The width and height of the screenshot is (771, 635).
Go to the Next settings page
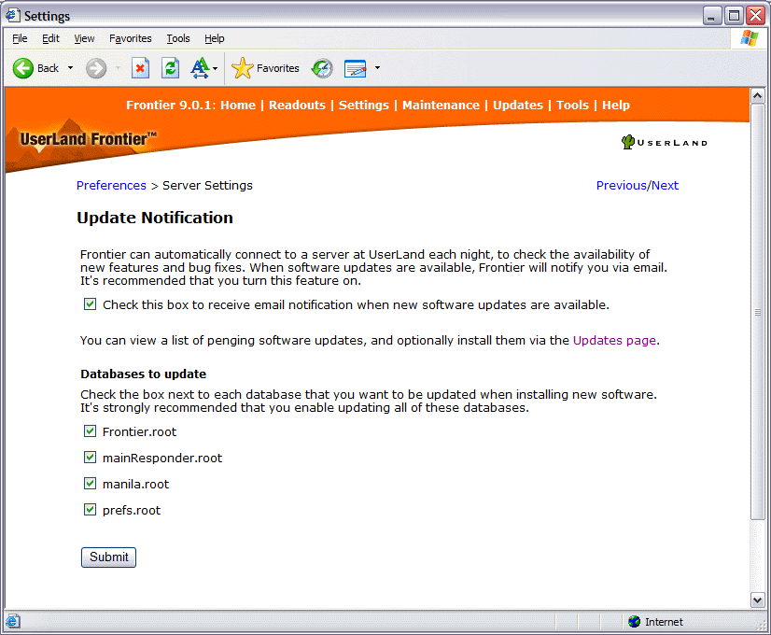pyautogui.click(x=665, y=186)
